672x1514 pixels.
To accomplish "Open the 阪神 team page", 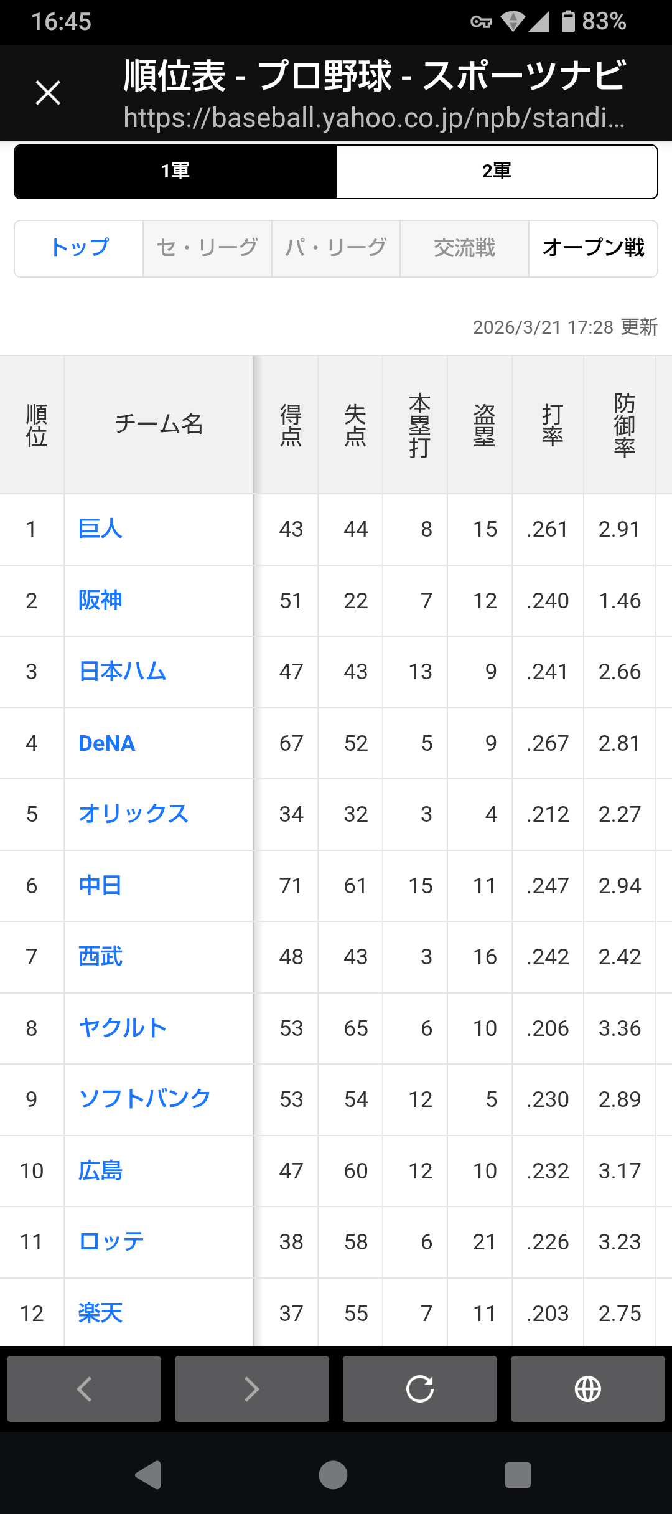I will pos(100,601).
